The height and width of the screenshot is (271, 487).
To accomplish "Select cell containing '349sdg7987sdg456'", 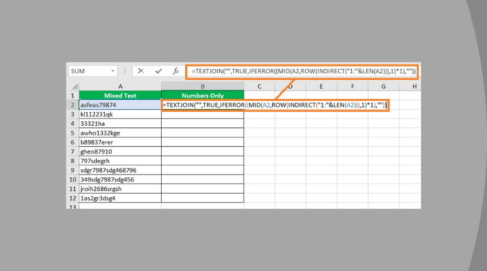I will click(x=120, y=179).
